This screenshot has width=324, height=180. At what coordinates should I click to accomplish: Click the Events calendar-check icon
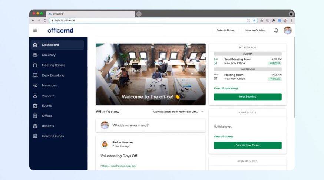pos(35,106)
